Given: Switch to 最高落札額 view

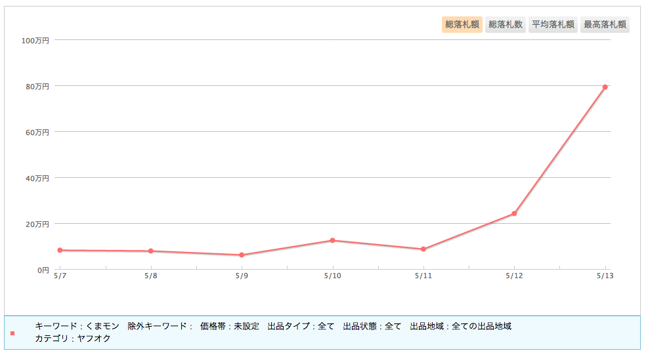Looking at the screenshot, I should pyautogui.click(x=605, y=24).
